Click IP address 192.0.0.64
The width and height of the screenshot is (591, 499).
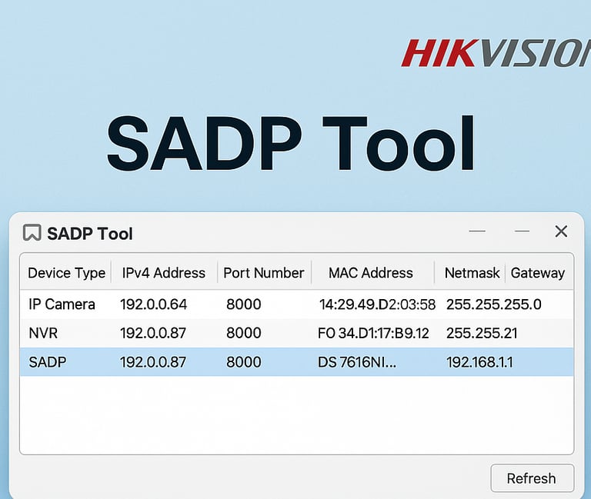[153, 304]
